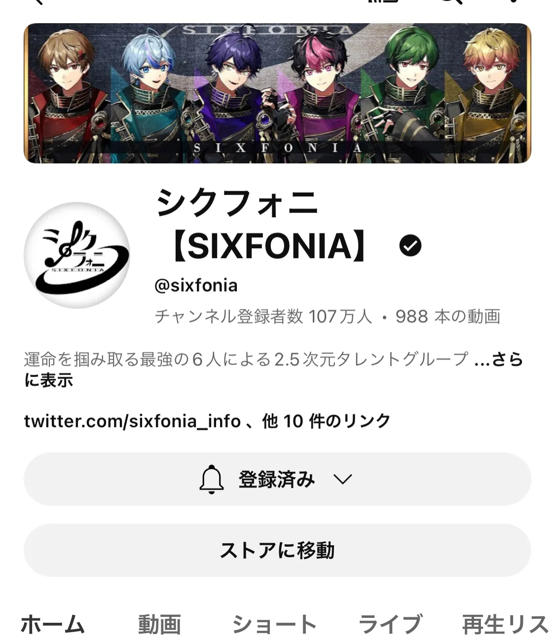This screenshot has width=555, height=644.
Task: Tap the notification bell icon
Action: click(212, 479)
